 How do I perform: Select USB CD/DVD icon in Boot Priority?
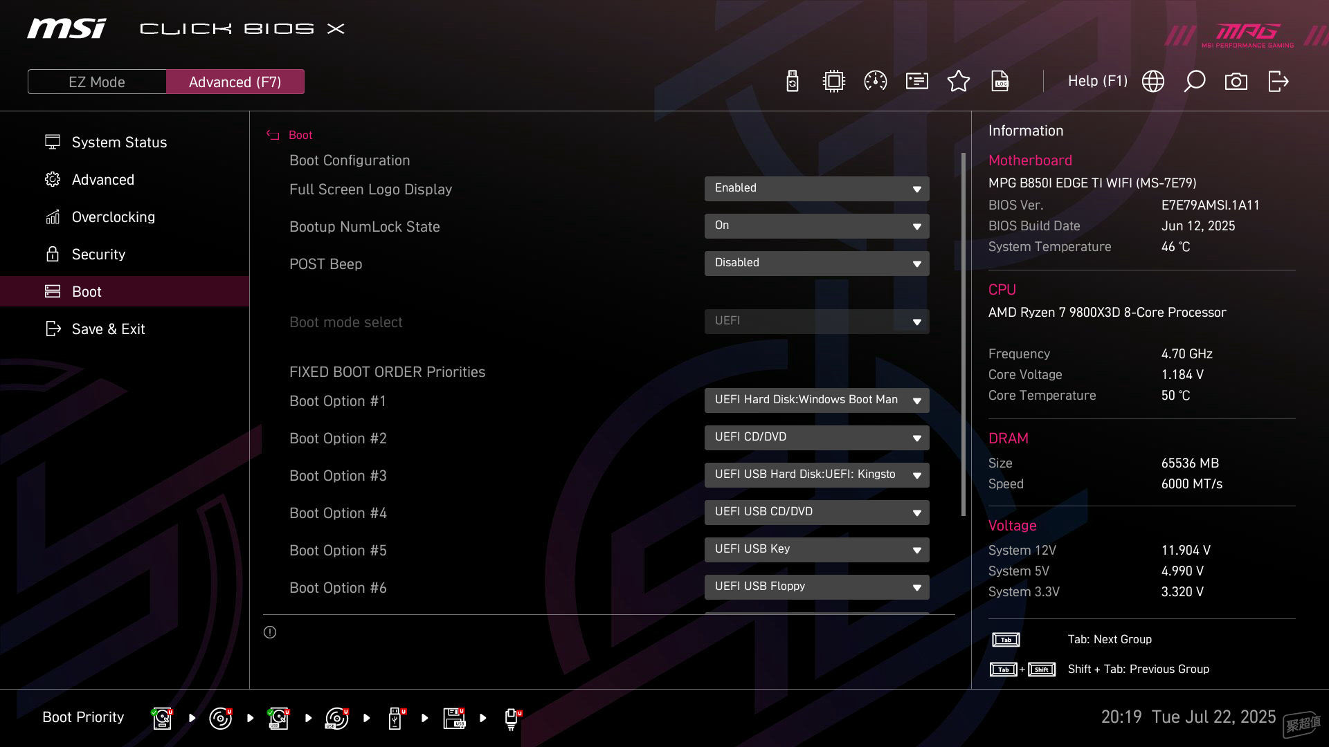[337, 718]
